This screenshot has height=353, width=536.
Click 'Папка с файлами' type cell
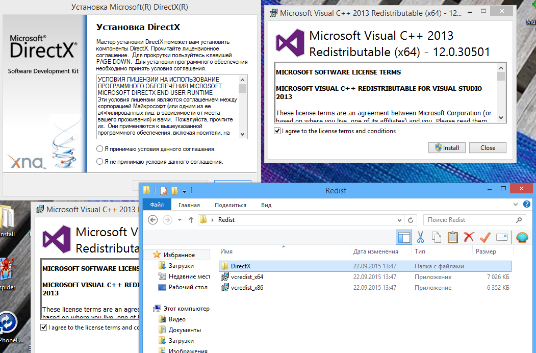point(439,266)
